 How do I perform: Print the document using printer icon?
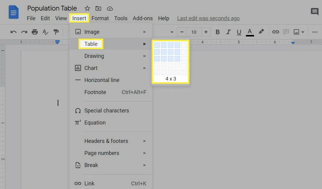tap(35, 32)
